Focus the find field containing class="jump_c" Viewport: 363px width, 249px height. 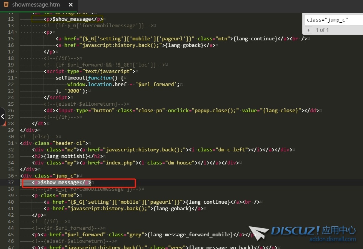point(334,20)
